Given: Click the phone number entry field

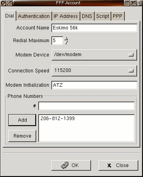Looking at the screenshot, I should [x=87, y=106].
